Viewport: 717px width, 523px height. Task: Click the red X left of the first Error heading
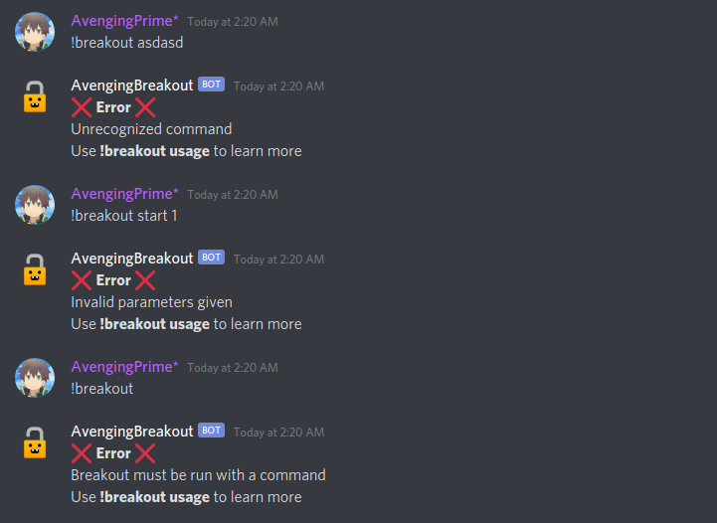(82, 107)
